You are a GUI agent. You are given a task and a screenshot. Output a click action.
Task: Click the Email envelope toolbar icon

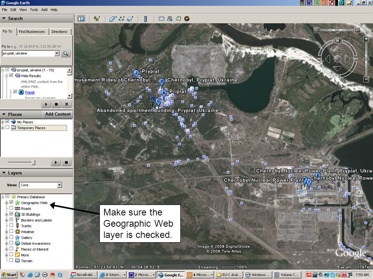click(x=162, y=19)
